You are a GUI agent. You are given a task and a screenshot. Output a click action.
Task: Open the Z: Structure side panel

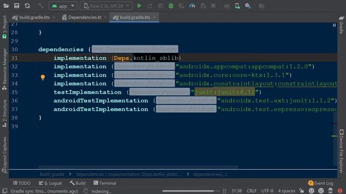click(x=4, y=113)
